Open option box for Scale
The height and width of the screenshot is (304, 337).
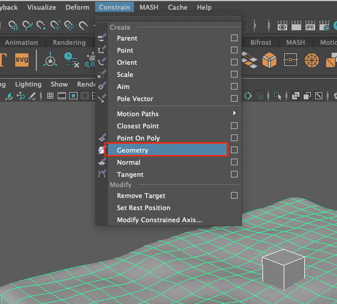(x=234, y=74)
